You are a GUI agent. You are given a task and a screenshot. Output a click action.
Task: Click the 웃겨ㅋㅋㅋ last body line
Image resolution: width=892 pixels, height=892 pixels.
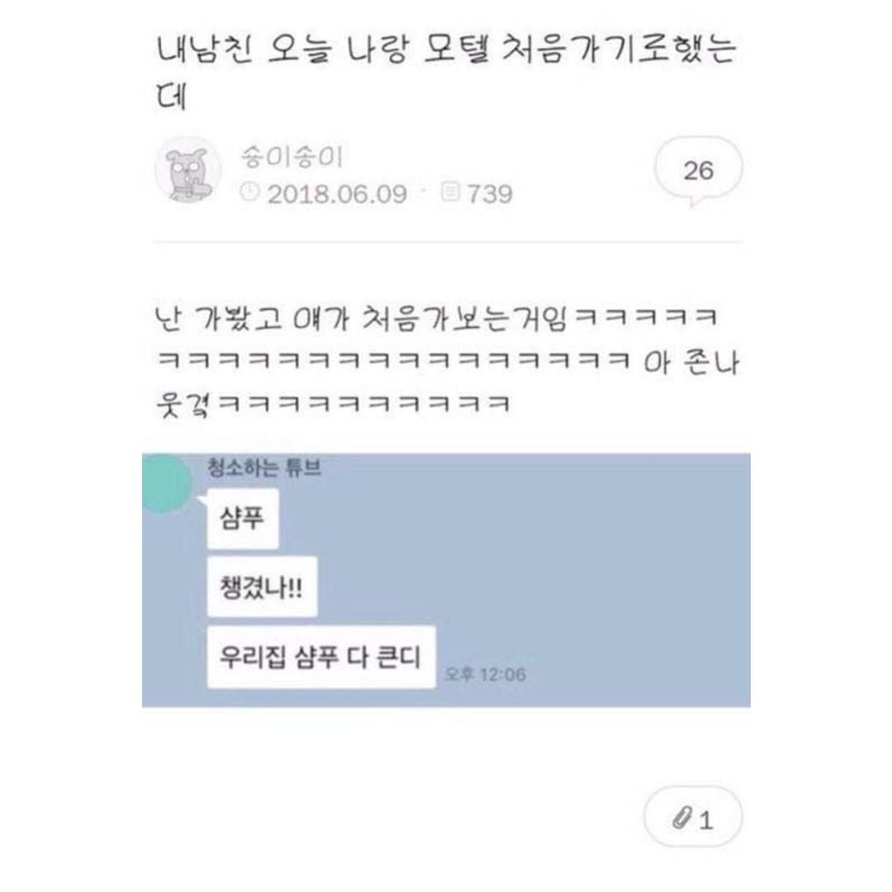(333, 405)
